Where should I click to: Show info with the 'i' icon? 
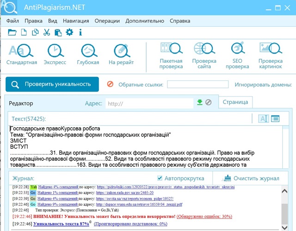click(80, 32)
